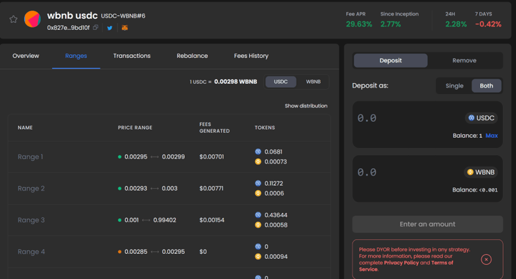Click the Fee APR value 29.63%
Image resolution: width=516 pixels, height=279 pixels.
click(359, 24)
